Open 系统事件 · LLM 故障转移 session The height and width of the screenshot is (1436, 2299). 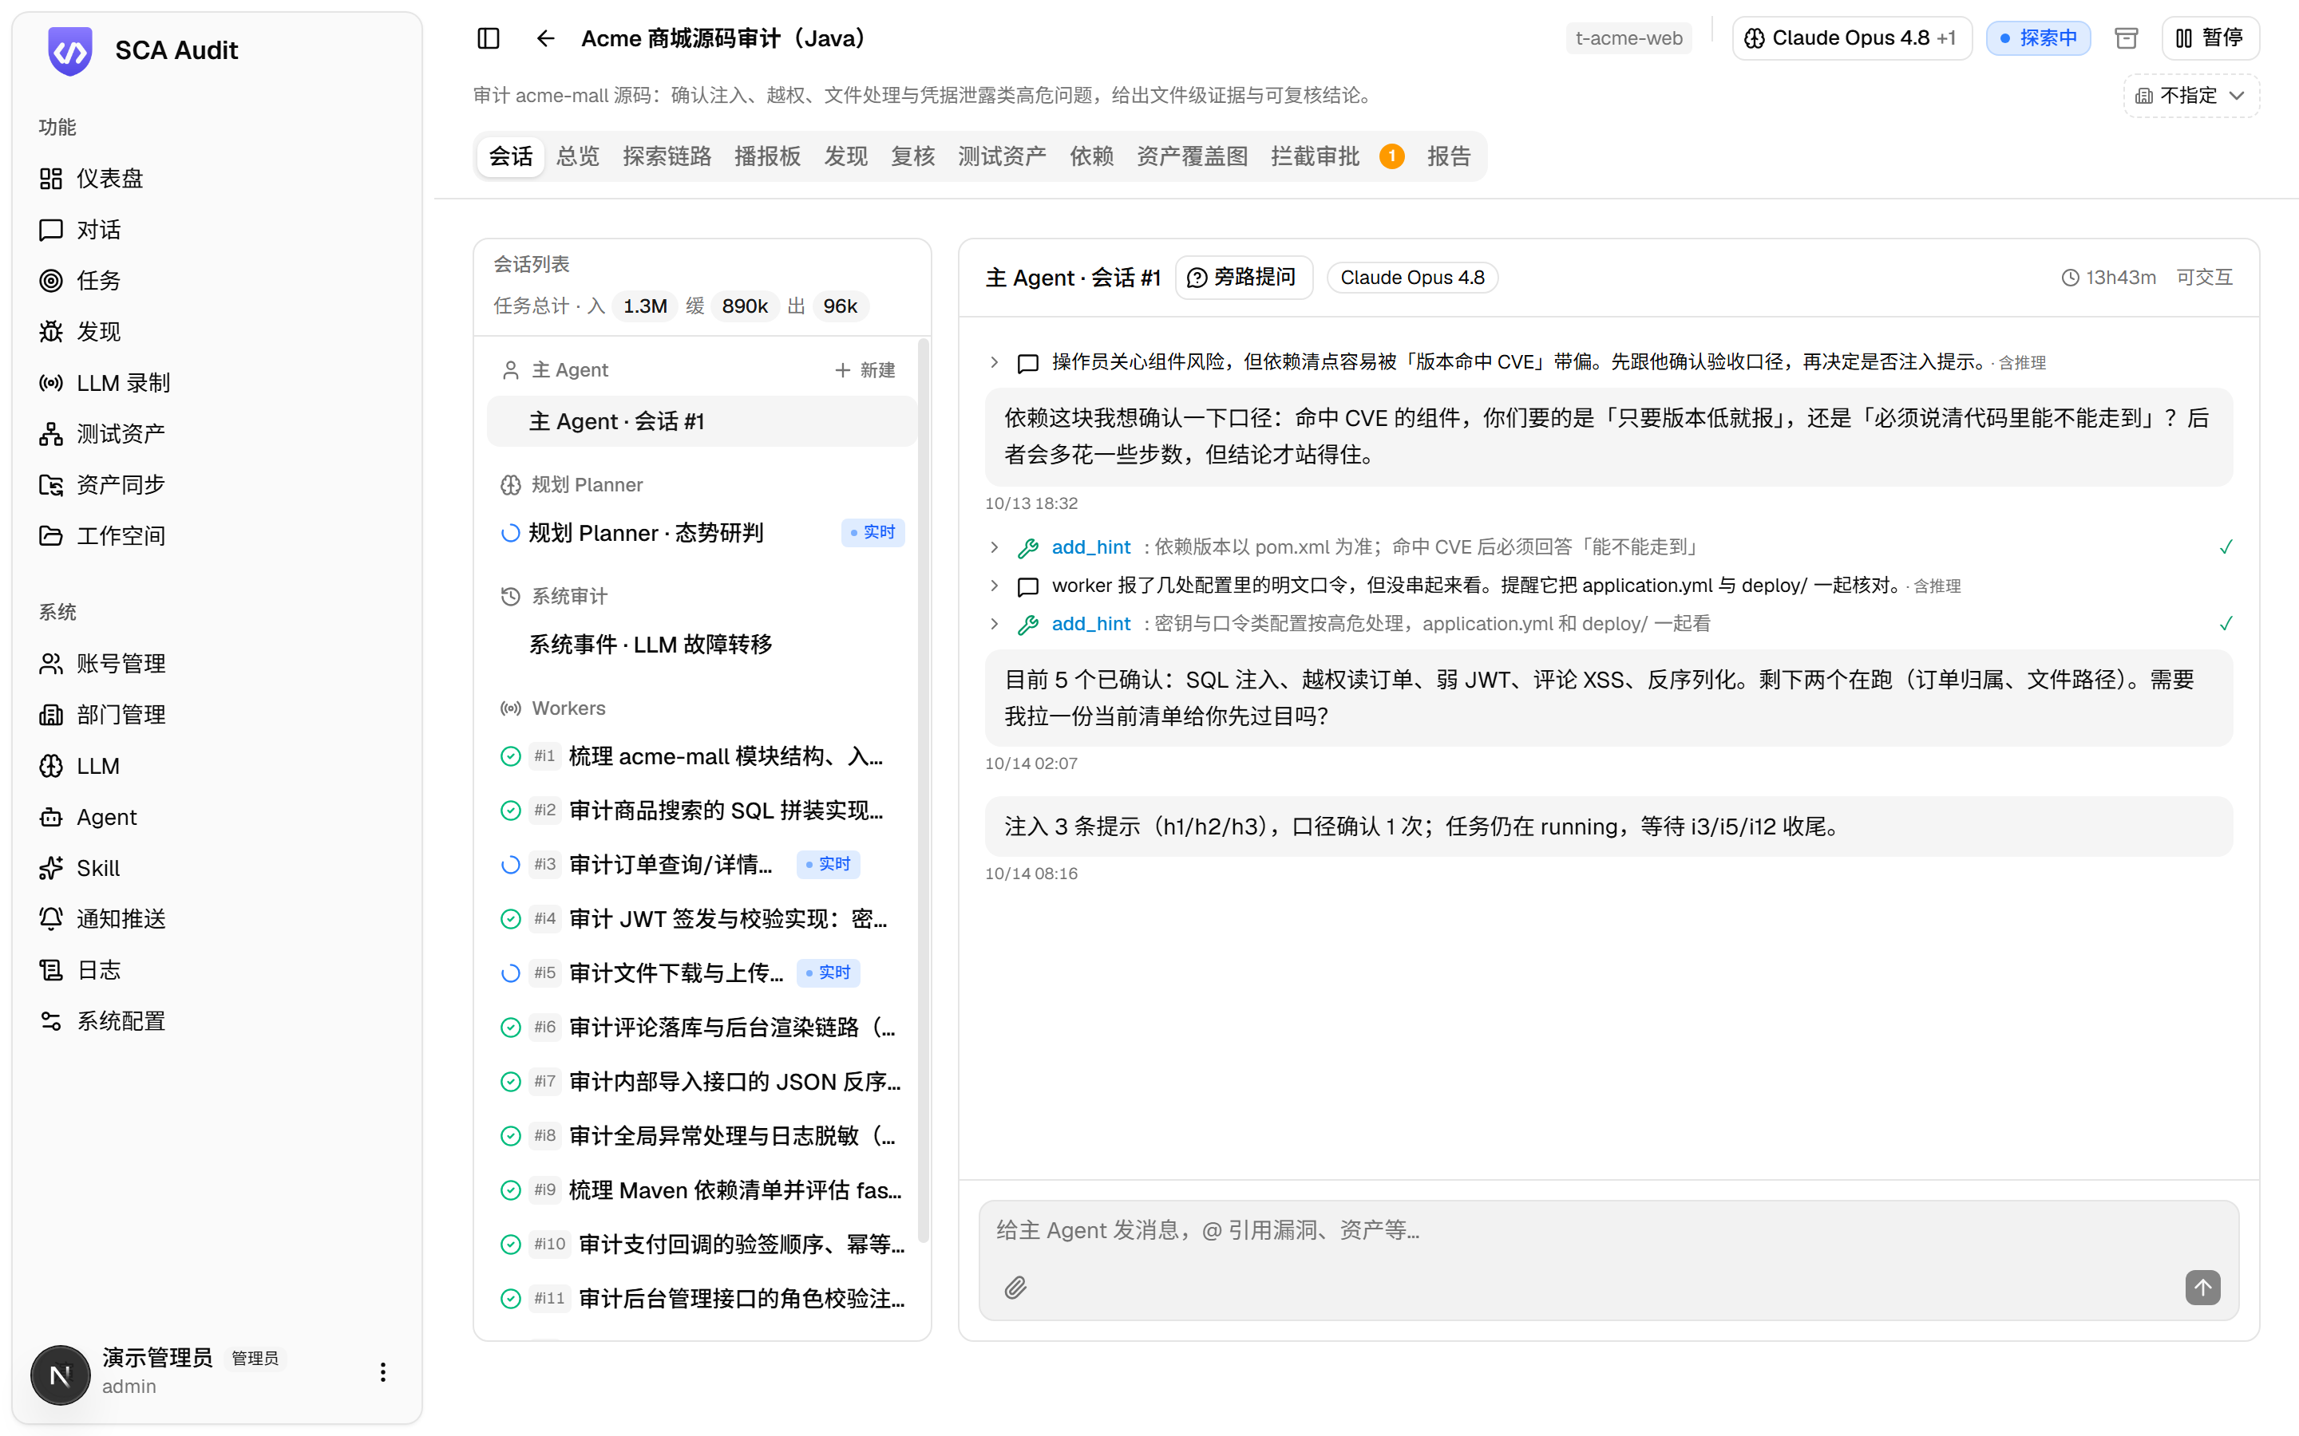[701, 644]
